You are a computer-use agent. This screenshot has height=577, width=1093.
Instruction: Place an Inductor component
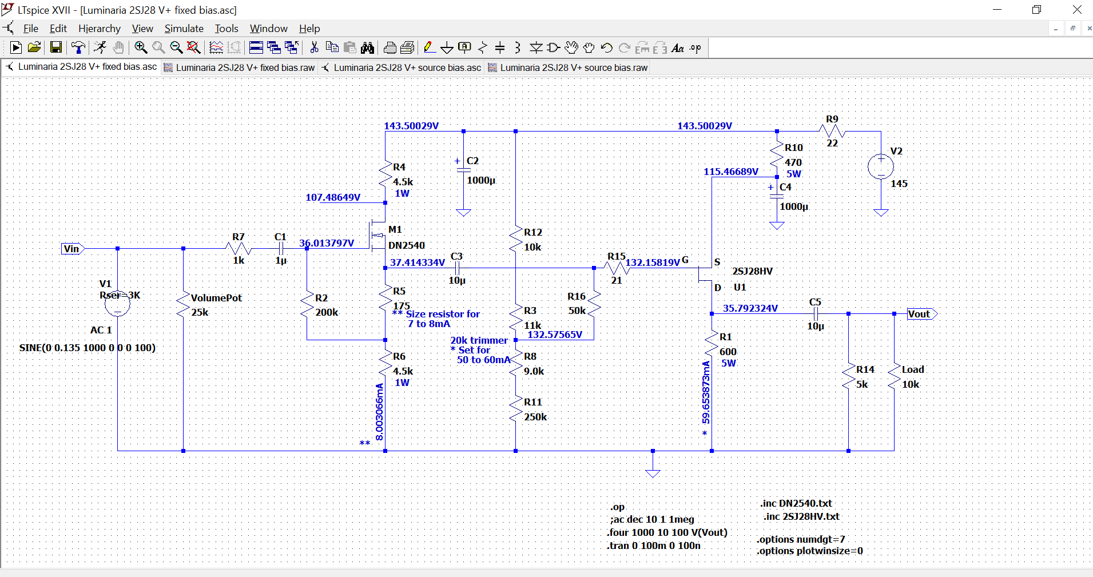coord(518,48)
